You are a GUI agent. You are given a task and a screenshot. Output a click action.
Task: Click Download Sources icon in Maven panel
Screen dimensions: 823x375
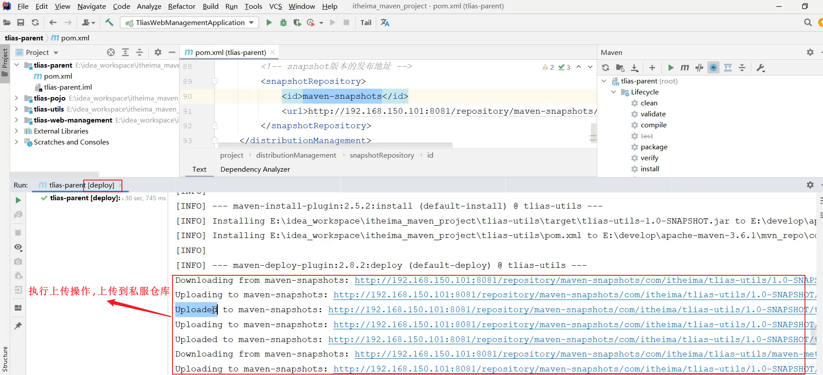pos(635,68)
